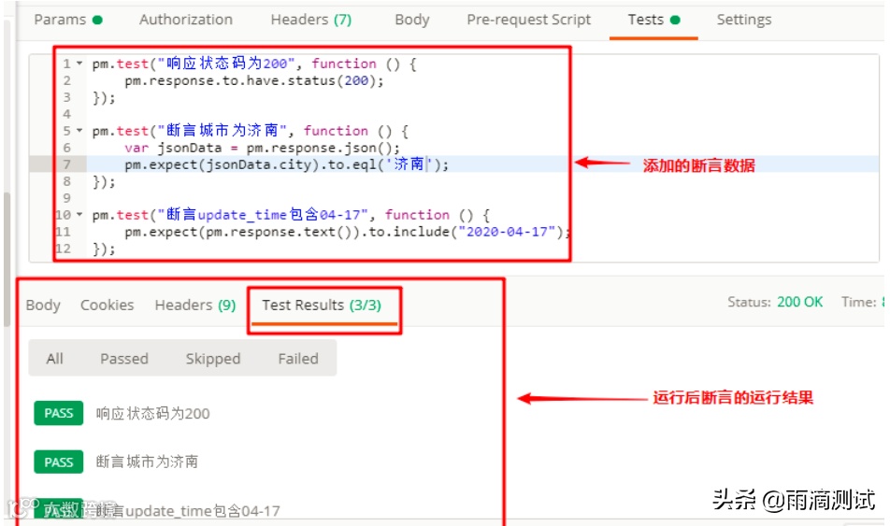Click the left vertical scrollbar

click(x=7, y=260)
